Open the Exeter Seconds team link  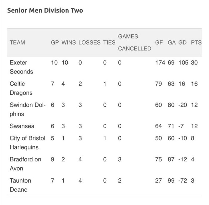pos(21,67)
